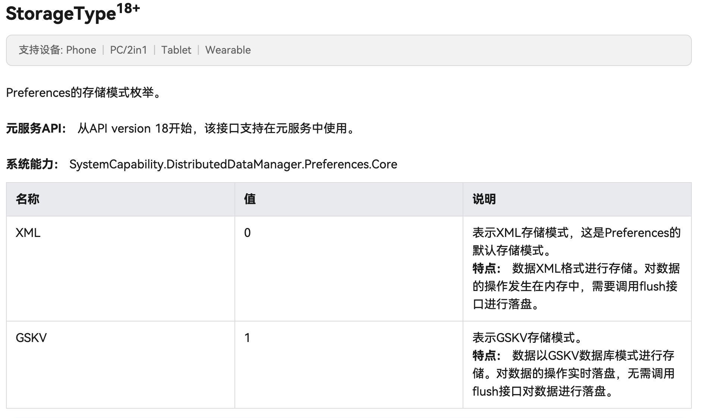Viewport: 709px width, 418px height.
Task: Click the 表示GSKV存储模式 description text
Action: tap(528, 338)
